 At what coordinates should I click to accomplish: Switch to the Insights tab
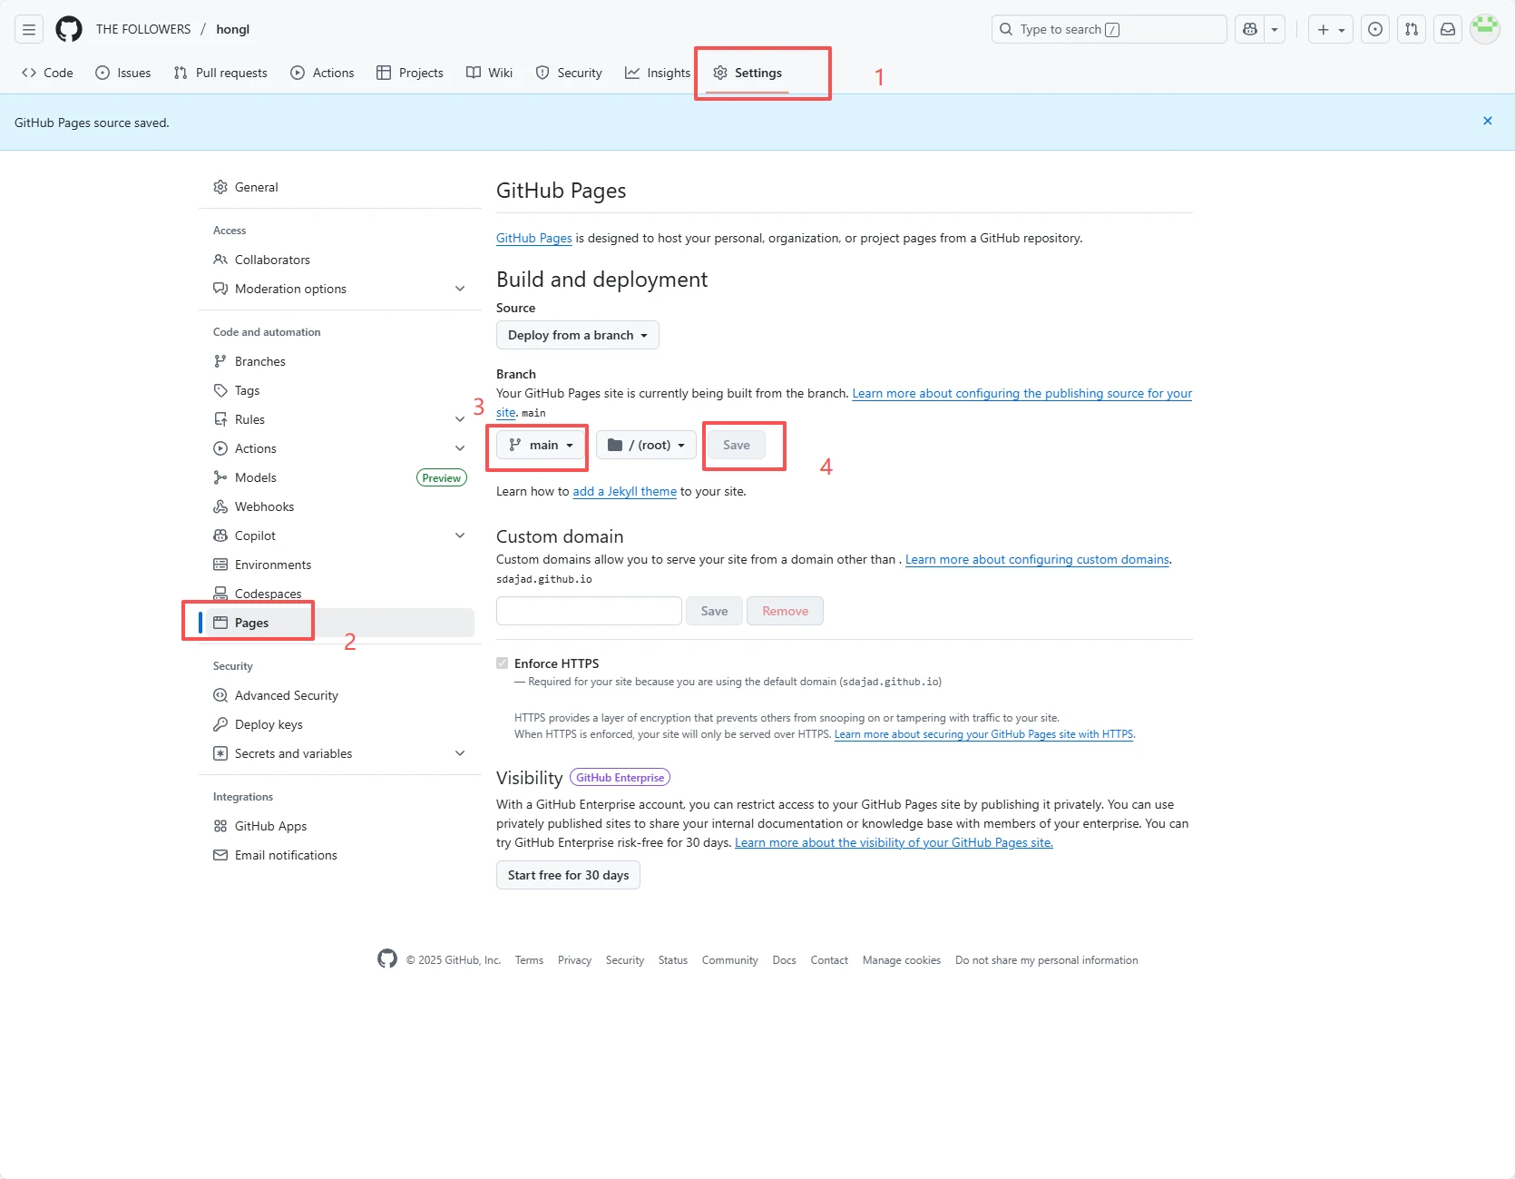click(658, 73)
